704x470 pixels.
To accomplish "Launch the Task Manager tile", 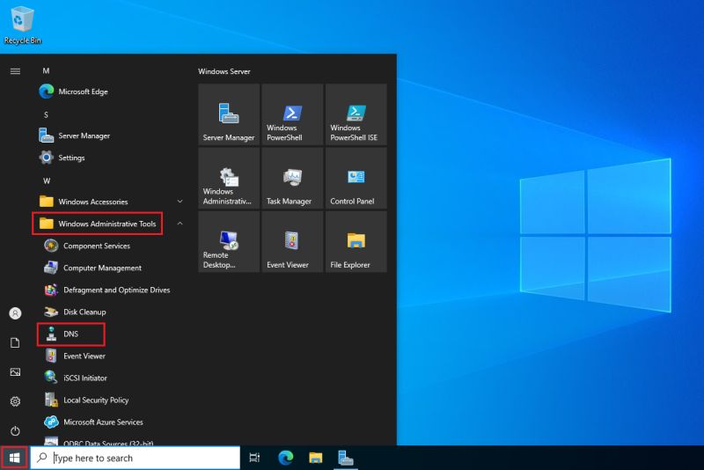I will click(292, 178).
